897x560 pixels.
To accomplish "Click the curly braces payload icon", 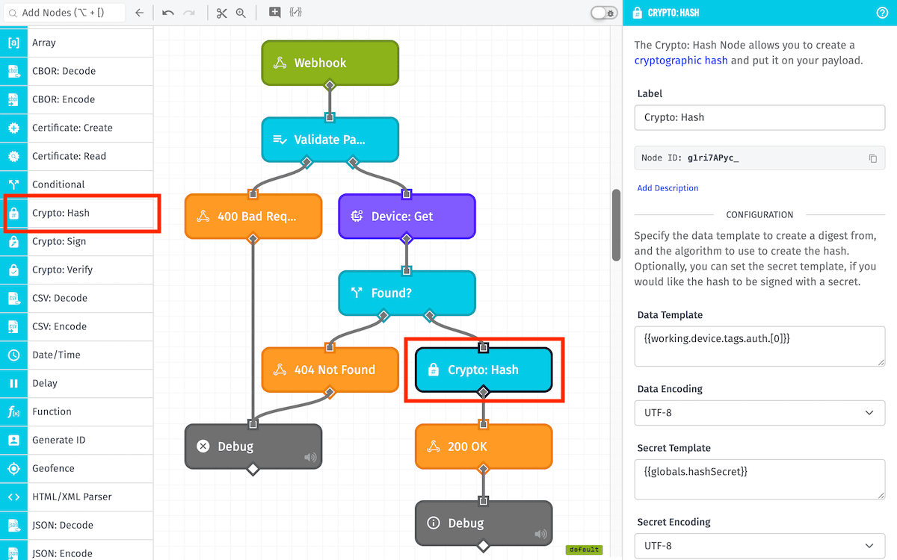I will pyautogui.click(x=295, y=13).
